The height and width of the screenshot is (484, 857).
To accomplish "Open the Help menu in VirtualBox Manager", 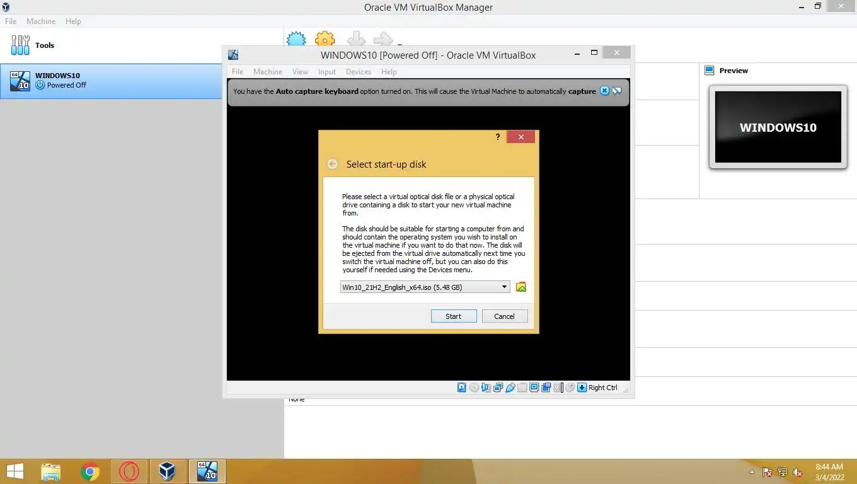I will 73,21.
